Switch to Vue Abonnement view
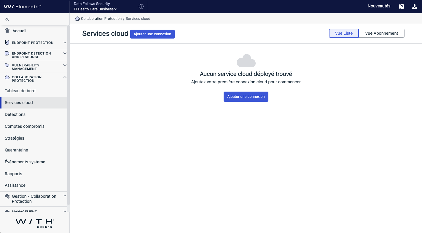The image size is (422, 233). tap(381, 33)
